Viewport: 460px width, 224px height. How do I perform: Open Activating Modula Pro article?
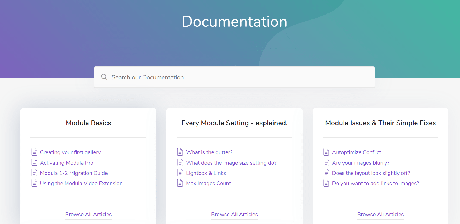[67, 163]
